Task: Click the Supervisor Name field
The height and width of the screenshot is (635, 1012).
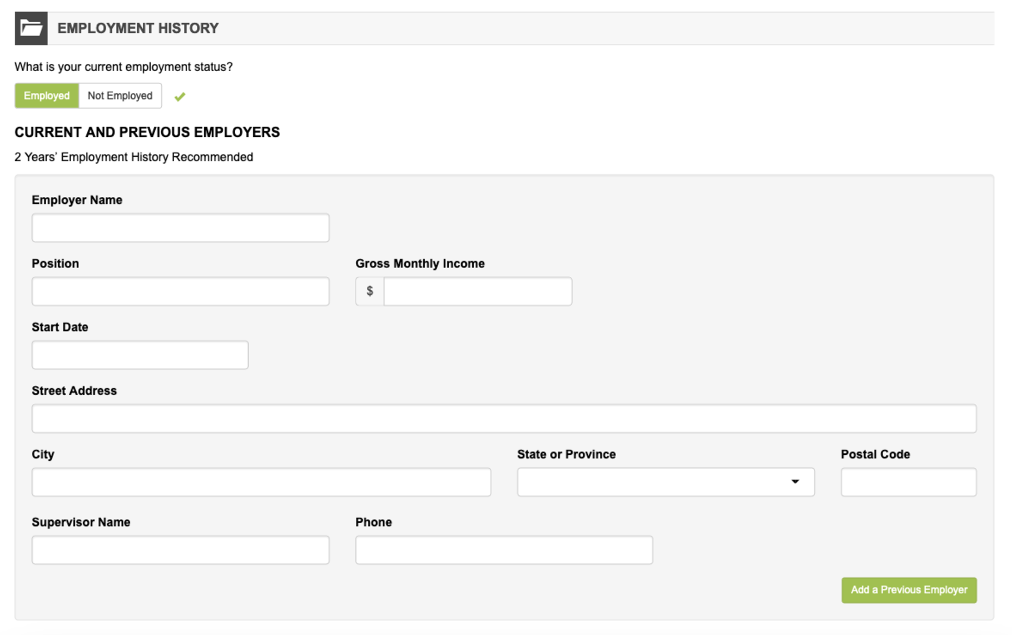Action: [180, 550]
